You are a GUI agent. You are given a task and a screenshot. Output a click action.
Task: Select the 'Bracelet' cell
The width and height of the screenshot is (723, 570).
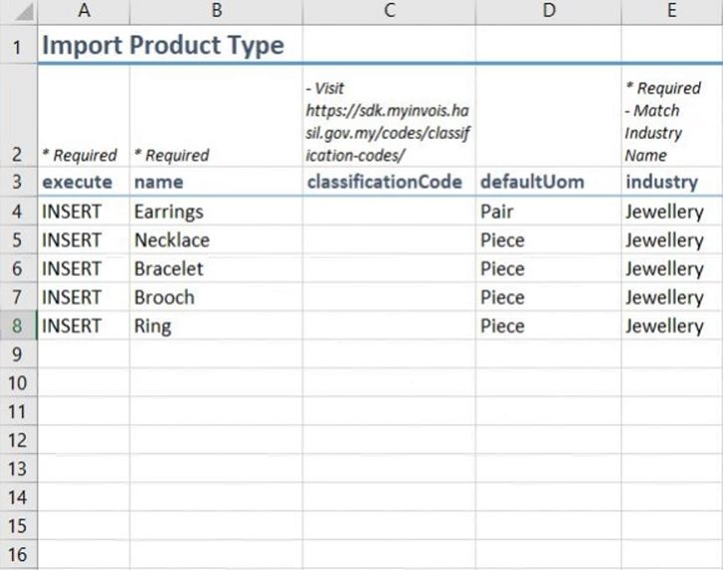pyautogui.click(x=216, y=268)
